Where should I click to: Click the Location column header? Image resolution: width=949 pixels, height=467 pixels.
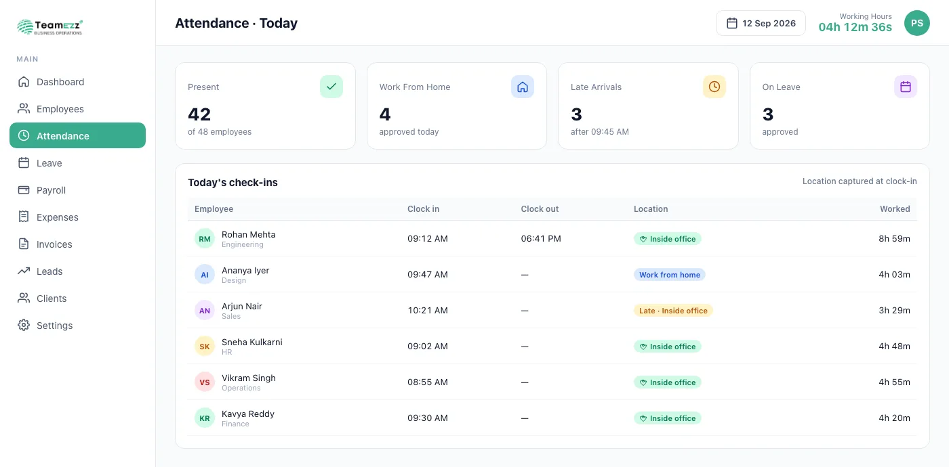[651, 209]
